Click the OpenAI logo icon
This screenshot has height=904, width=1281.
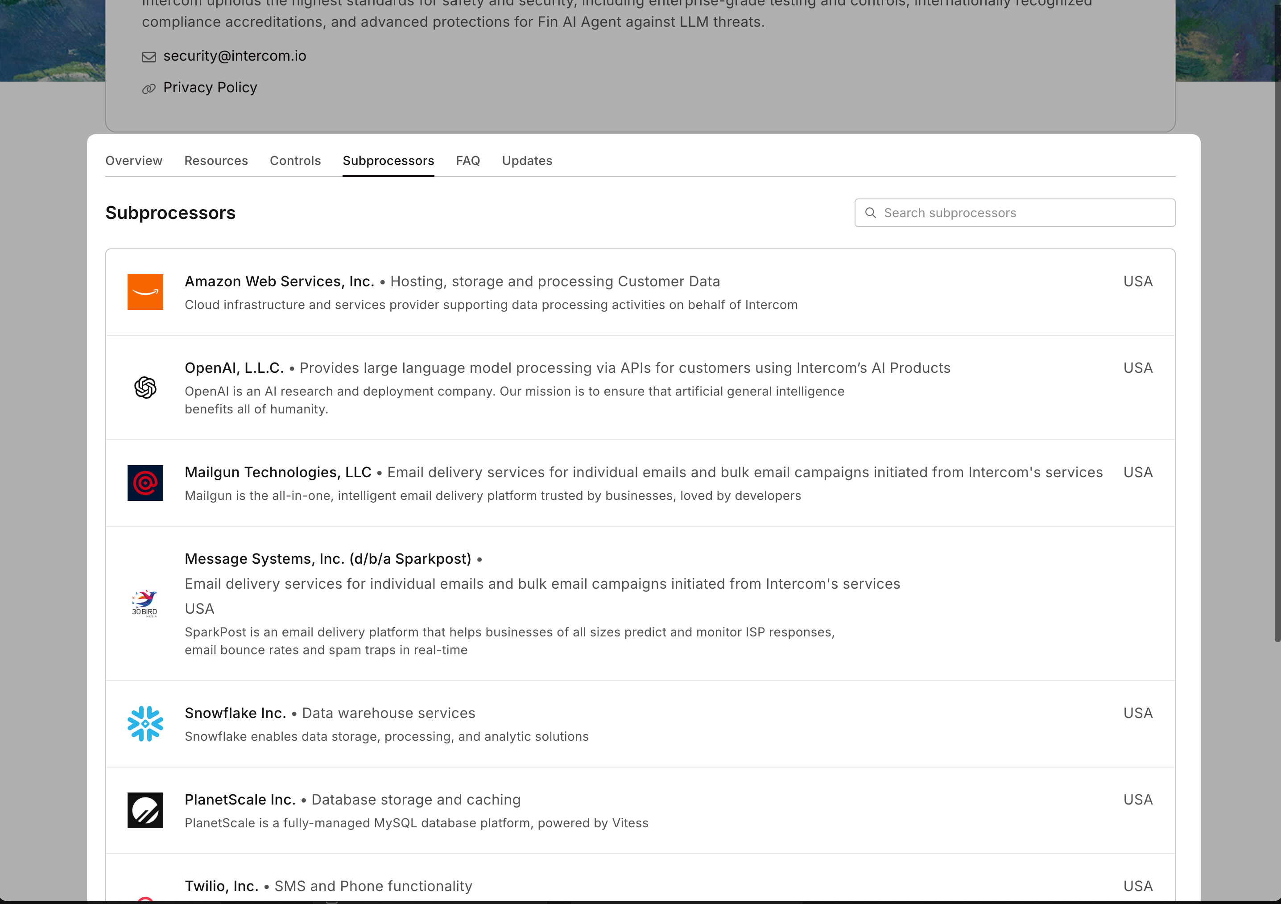(145, 387)
